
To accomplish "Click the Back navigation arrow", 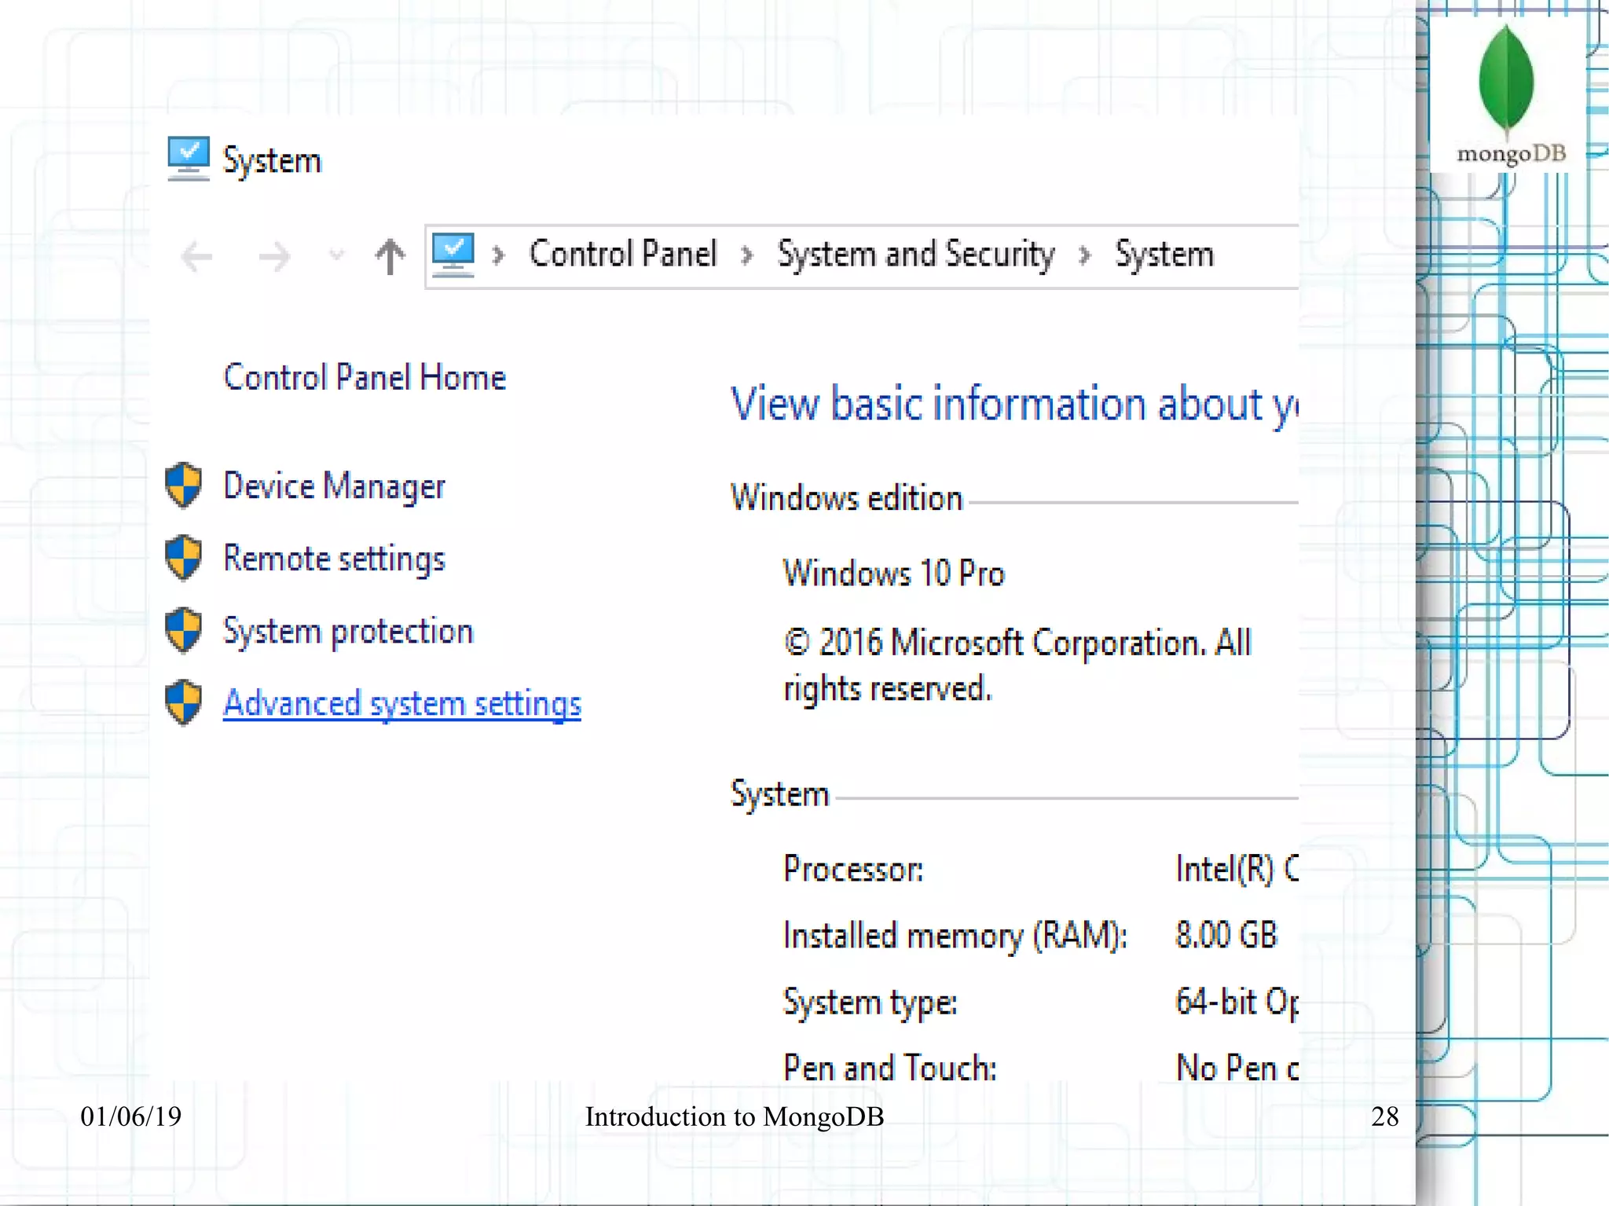I will [196, 256].
